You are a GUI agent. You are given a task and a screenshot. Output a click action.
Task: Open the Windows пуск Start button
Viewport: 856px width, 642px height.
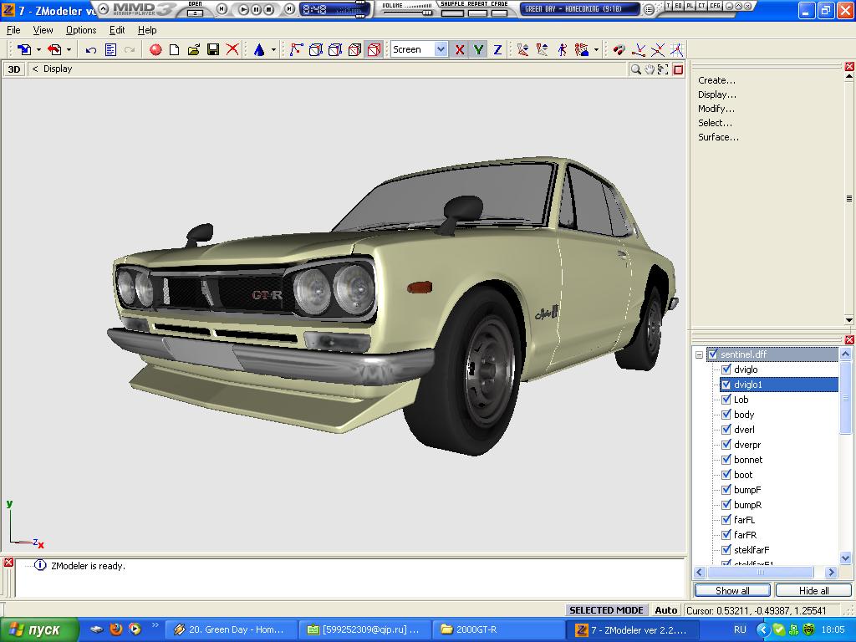tap(38, 629)
